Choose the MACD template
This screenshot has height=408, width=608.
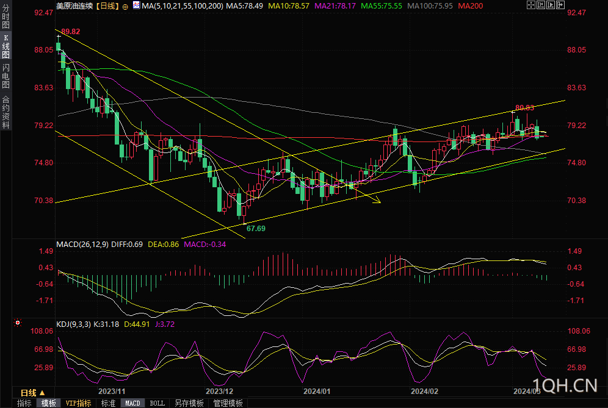click(x=132, y=403)
